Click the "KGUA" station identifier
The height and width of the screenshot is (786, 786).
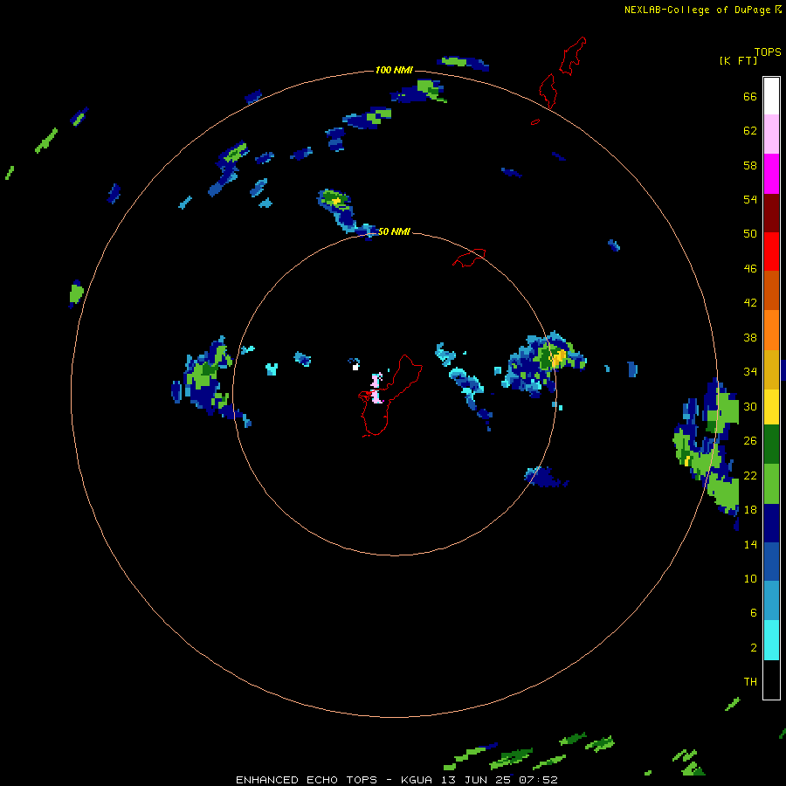pos(418,780)
